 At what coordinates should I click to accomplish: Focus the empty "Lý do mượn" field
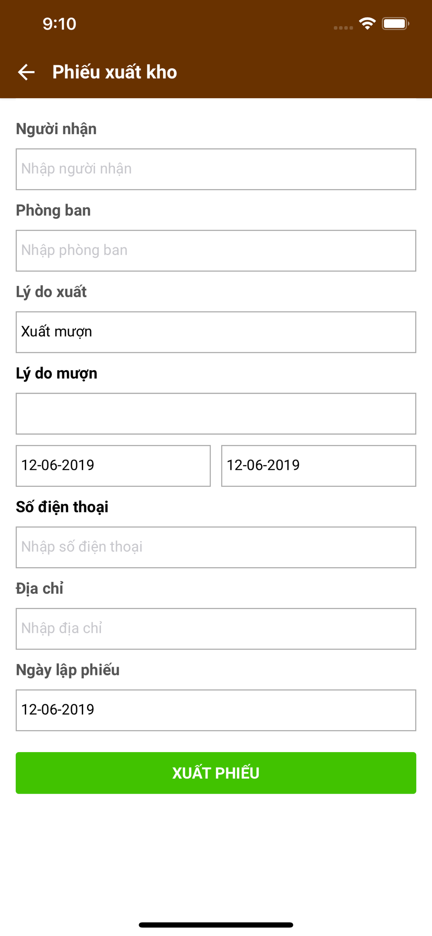coord(216,413)
